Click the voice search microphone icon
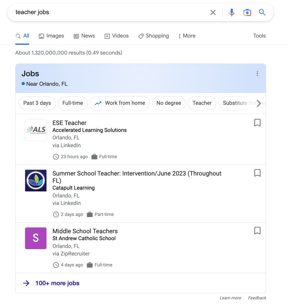Viewport: 288px width, 306px height. point(231,12)
